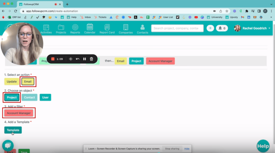Click the share page icon in address bar
The image size is (275, 153).
(x=221, y=11)
